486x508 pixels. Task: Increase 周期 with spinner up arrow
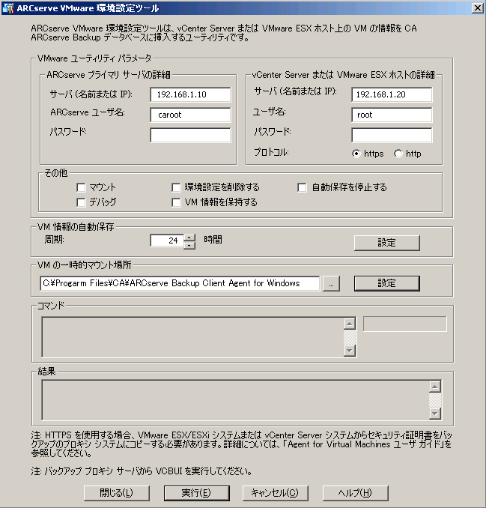[x=189, y=238]
